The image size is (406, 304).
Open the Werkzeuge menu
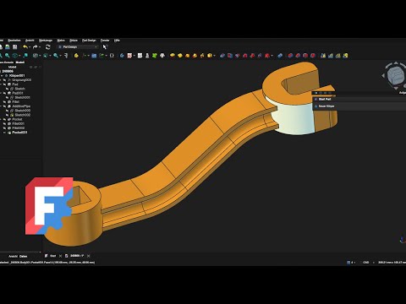46,41
